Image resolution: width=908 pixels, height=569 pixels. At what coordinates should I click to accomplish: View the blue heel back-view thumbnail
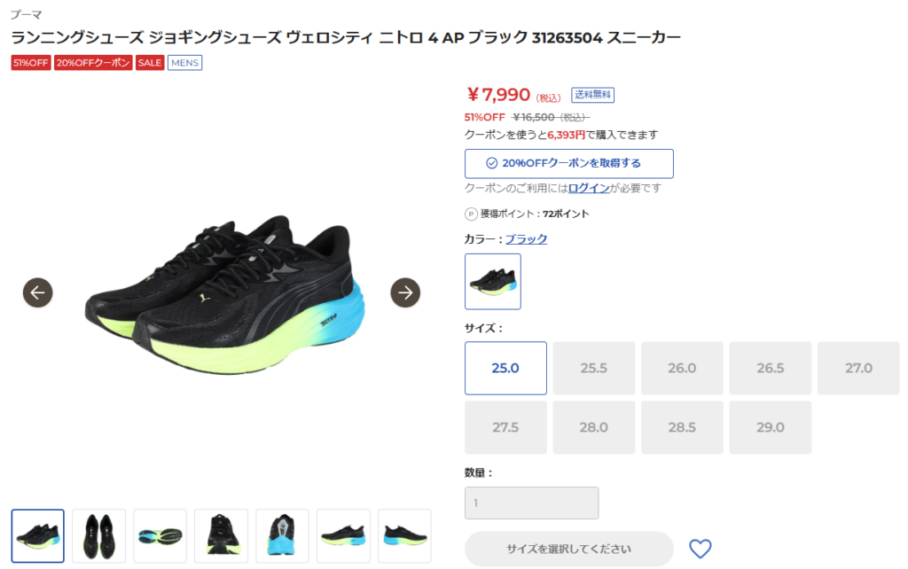(x=282, y=536)
